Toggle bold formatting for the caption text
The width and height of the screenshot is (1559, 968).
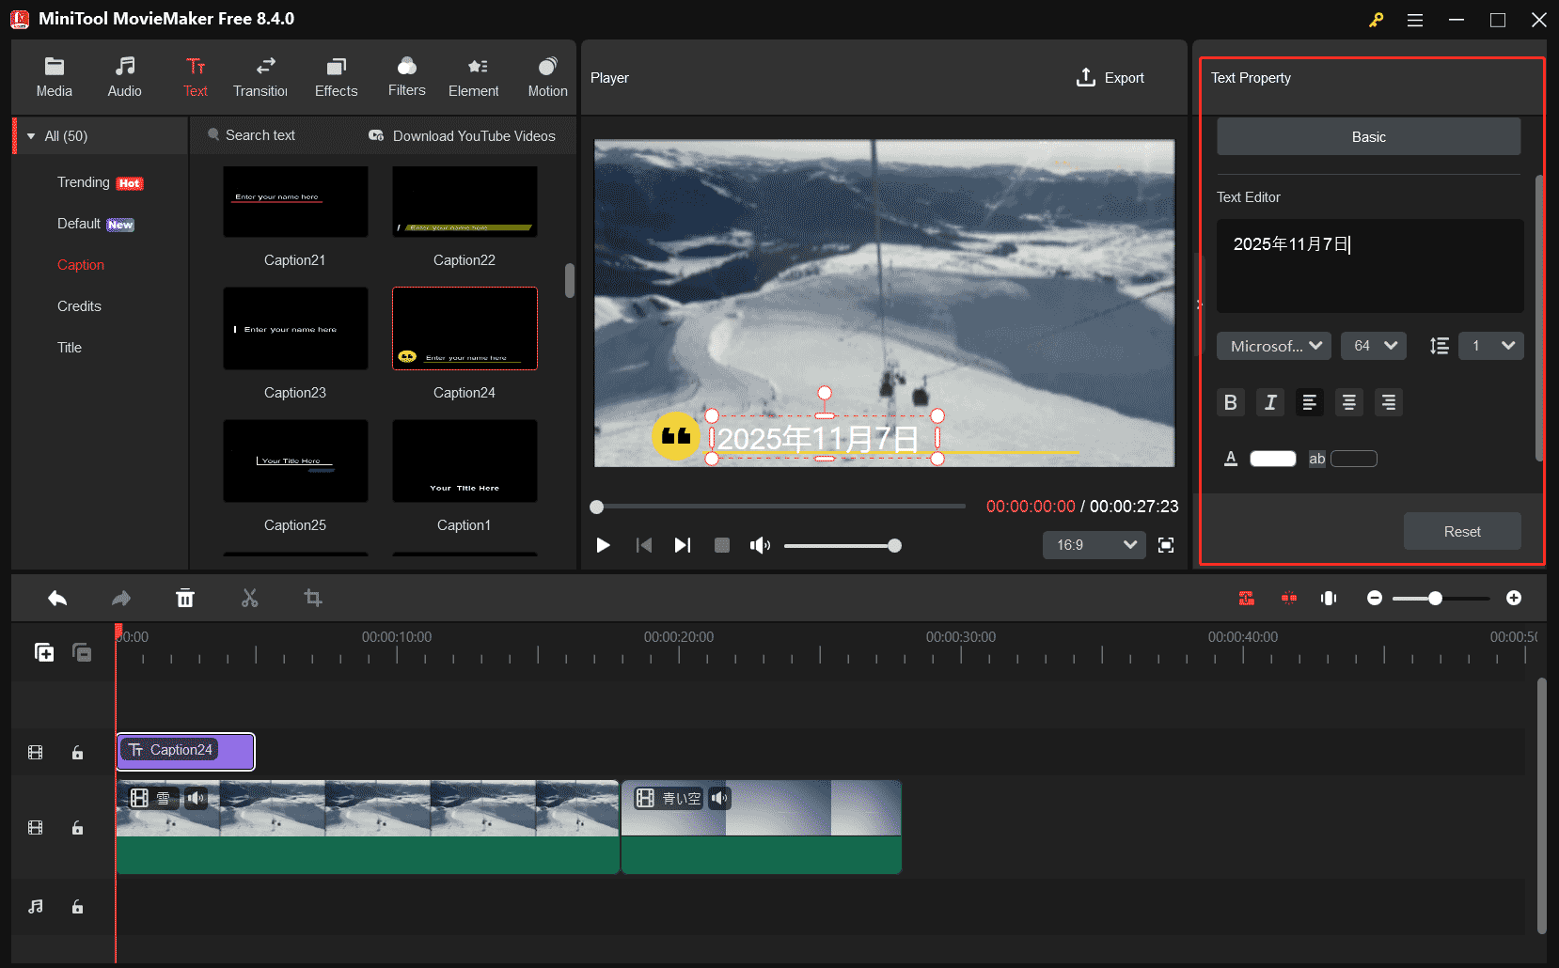click(x=1231, y=402)
